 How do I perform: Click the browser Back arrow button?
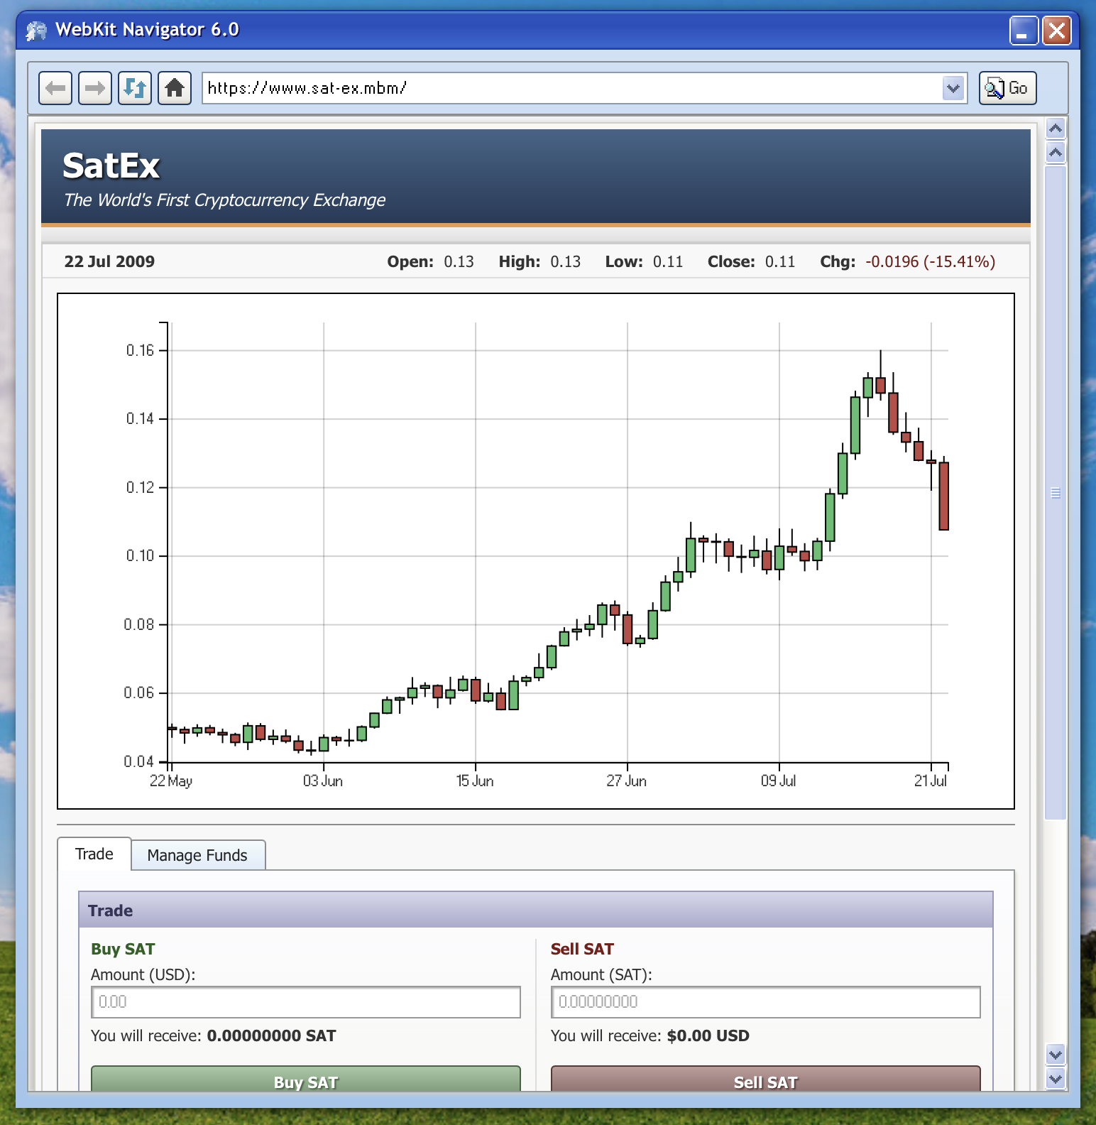(55, 88)
